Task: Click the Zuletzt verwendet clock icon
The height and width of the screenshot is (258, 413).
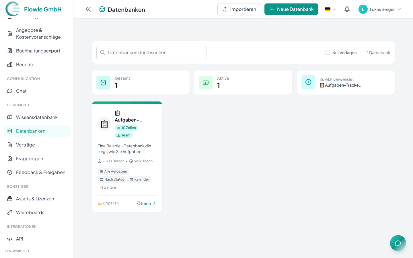Action: point(308,82)
